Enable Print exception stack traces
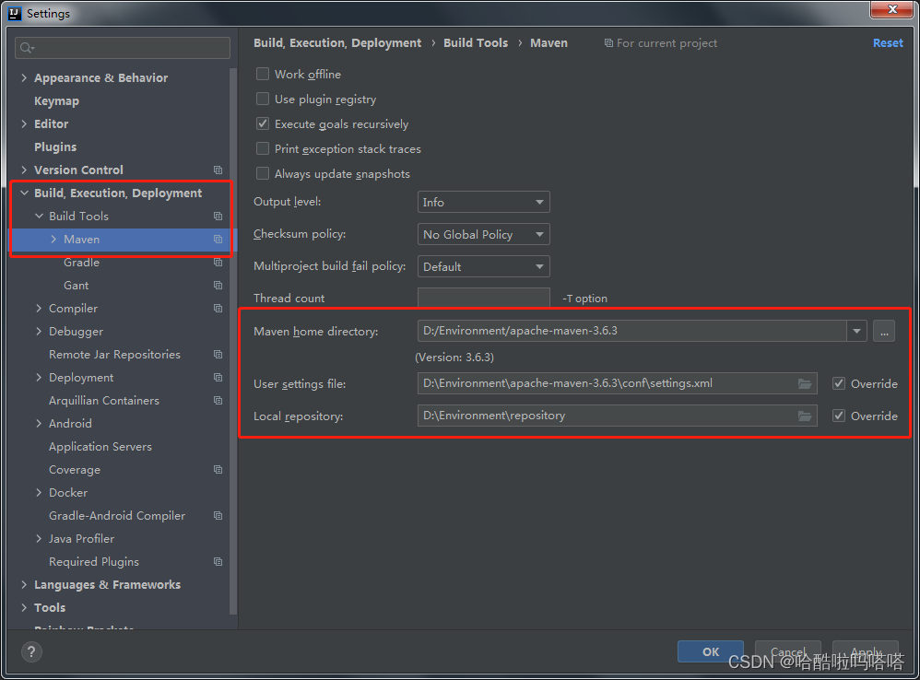Viewport: 920px width, 680px height. tap(263, 149)
